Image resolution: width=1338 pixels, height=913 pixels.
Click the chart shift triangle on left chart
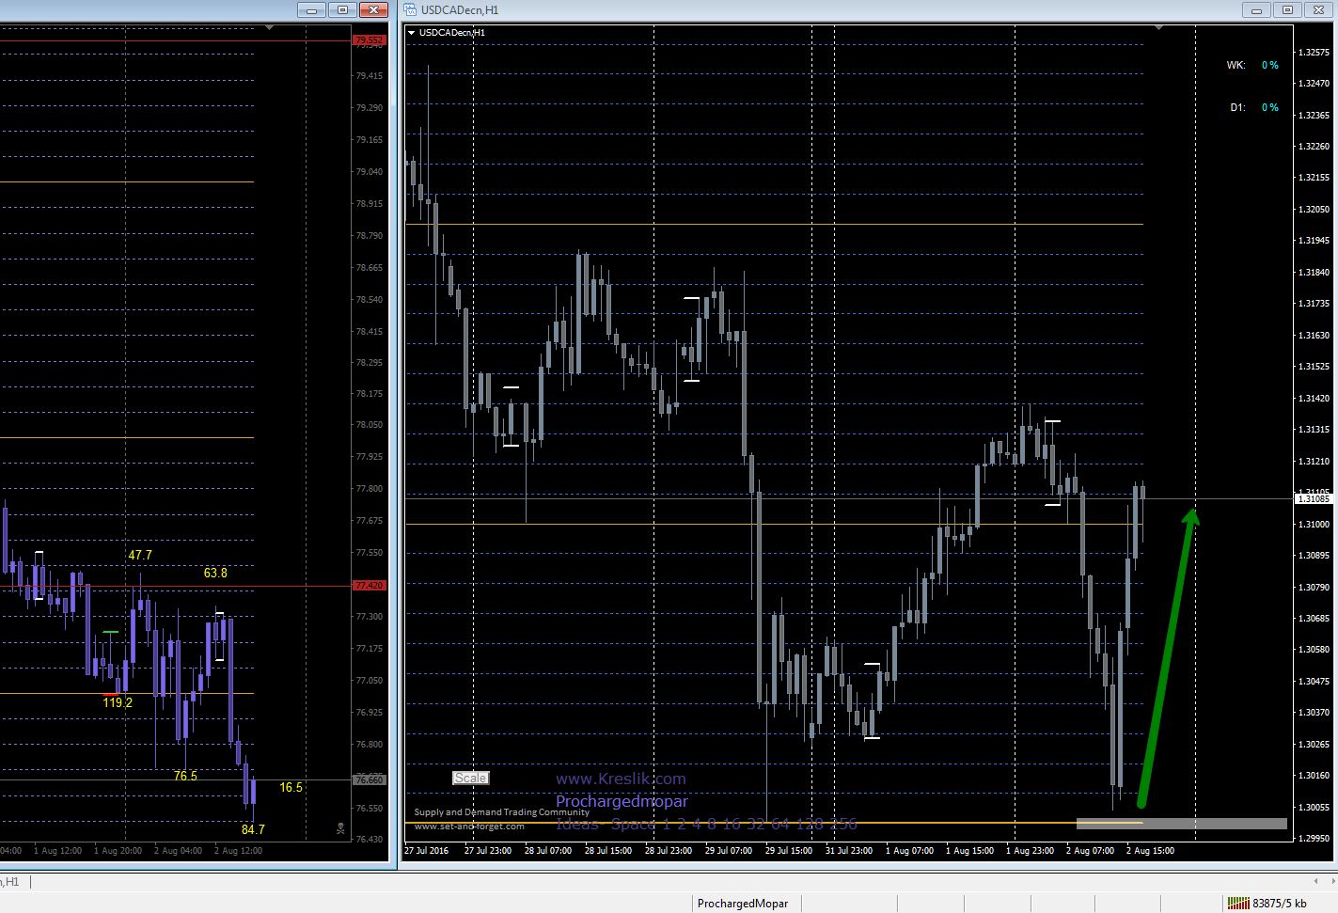pos(270,28)
